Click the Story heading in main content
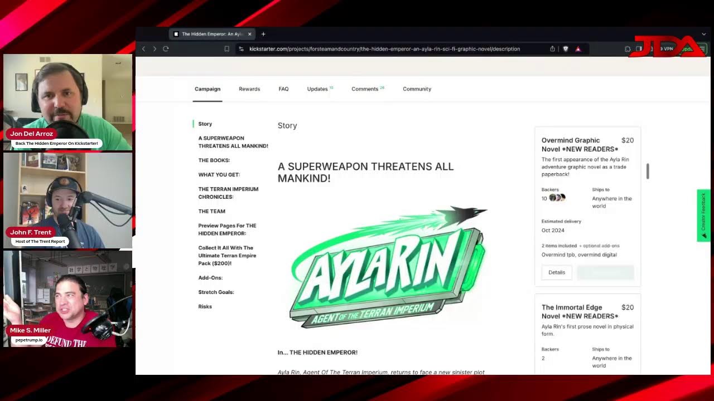This screenshot has width=714, height=401. pyautogui.click(x=287, y=126)
